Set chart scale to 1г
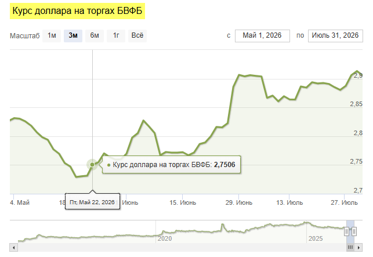This screenshot has width=373, height=257. pos(116,36)
